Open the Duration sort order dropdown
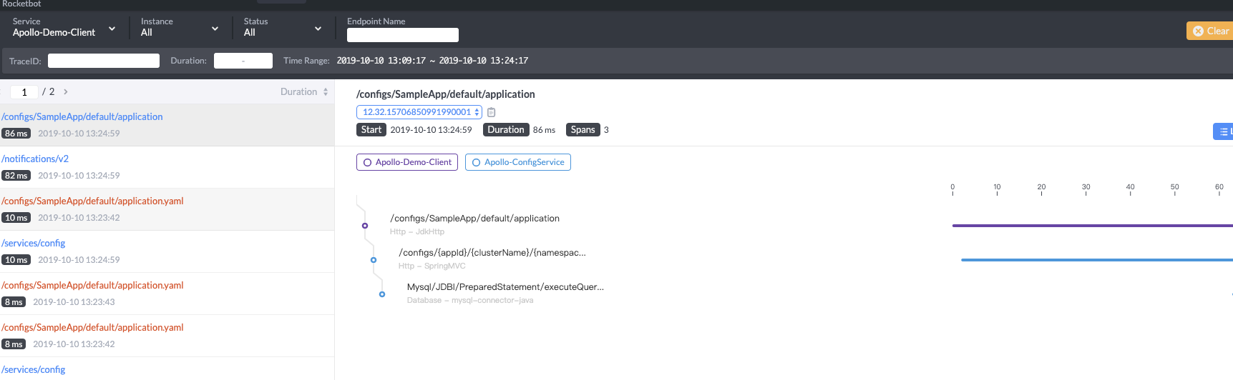This screenshot has width=1233, height=380. (x=304, y=91)
